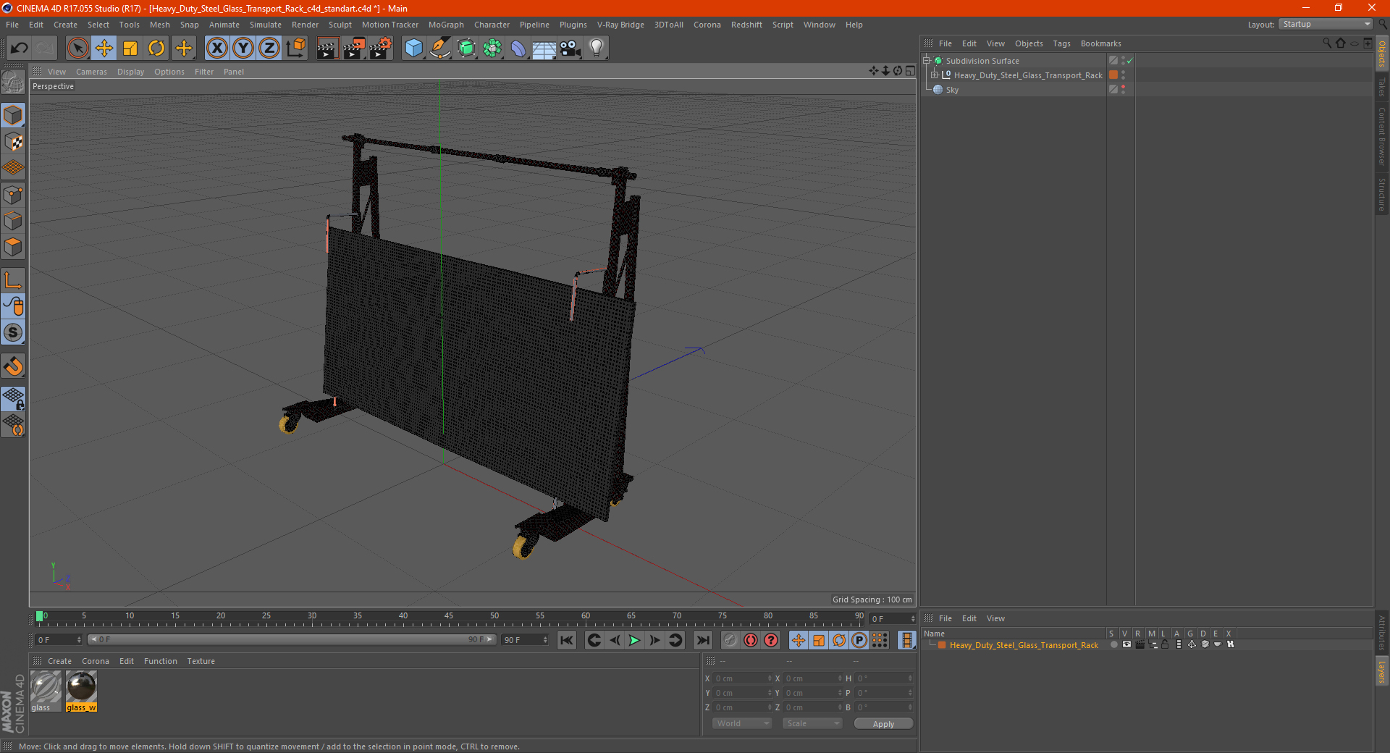Toggle Y axis lock
This screenshot has height=753, width=1390.
click(x=243, y=49)
